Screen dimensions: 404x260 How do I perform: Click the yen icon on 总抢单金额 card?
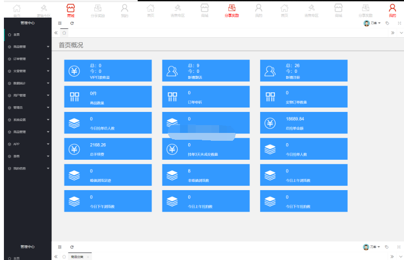pos(270,123)
